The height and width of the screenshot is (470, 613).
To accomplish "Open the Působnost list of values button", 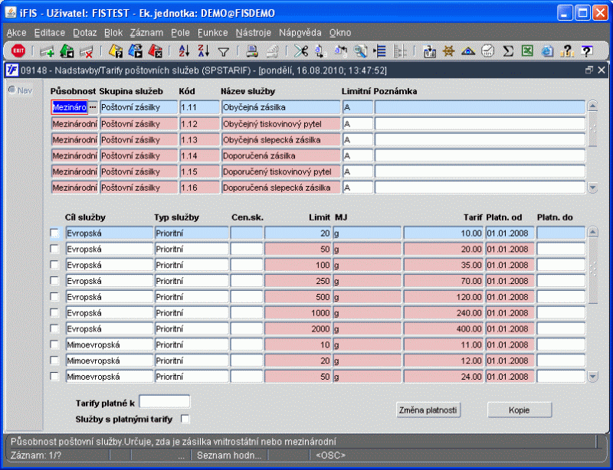I will (93, 108).
